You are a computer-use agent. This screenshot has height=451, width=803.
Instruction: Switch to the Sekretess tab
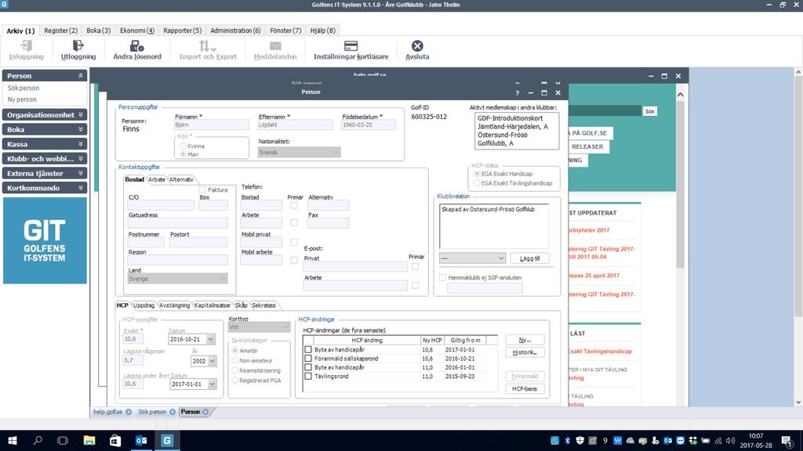tap(263, 305)
